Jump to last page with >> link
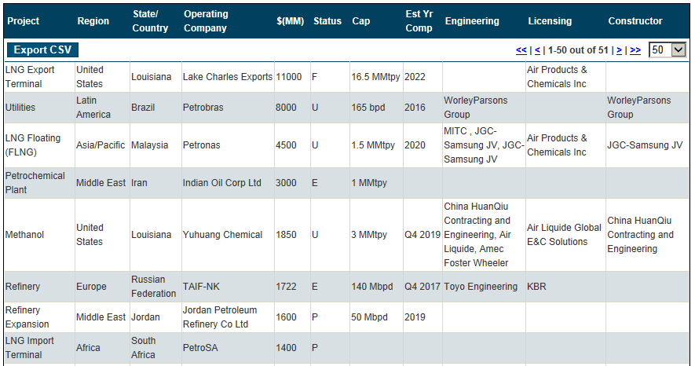The width and height of the screenshot is (695, 366). (635, 50)
